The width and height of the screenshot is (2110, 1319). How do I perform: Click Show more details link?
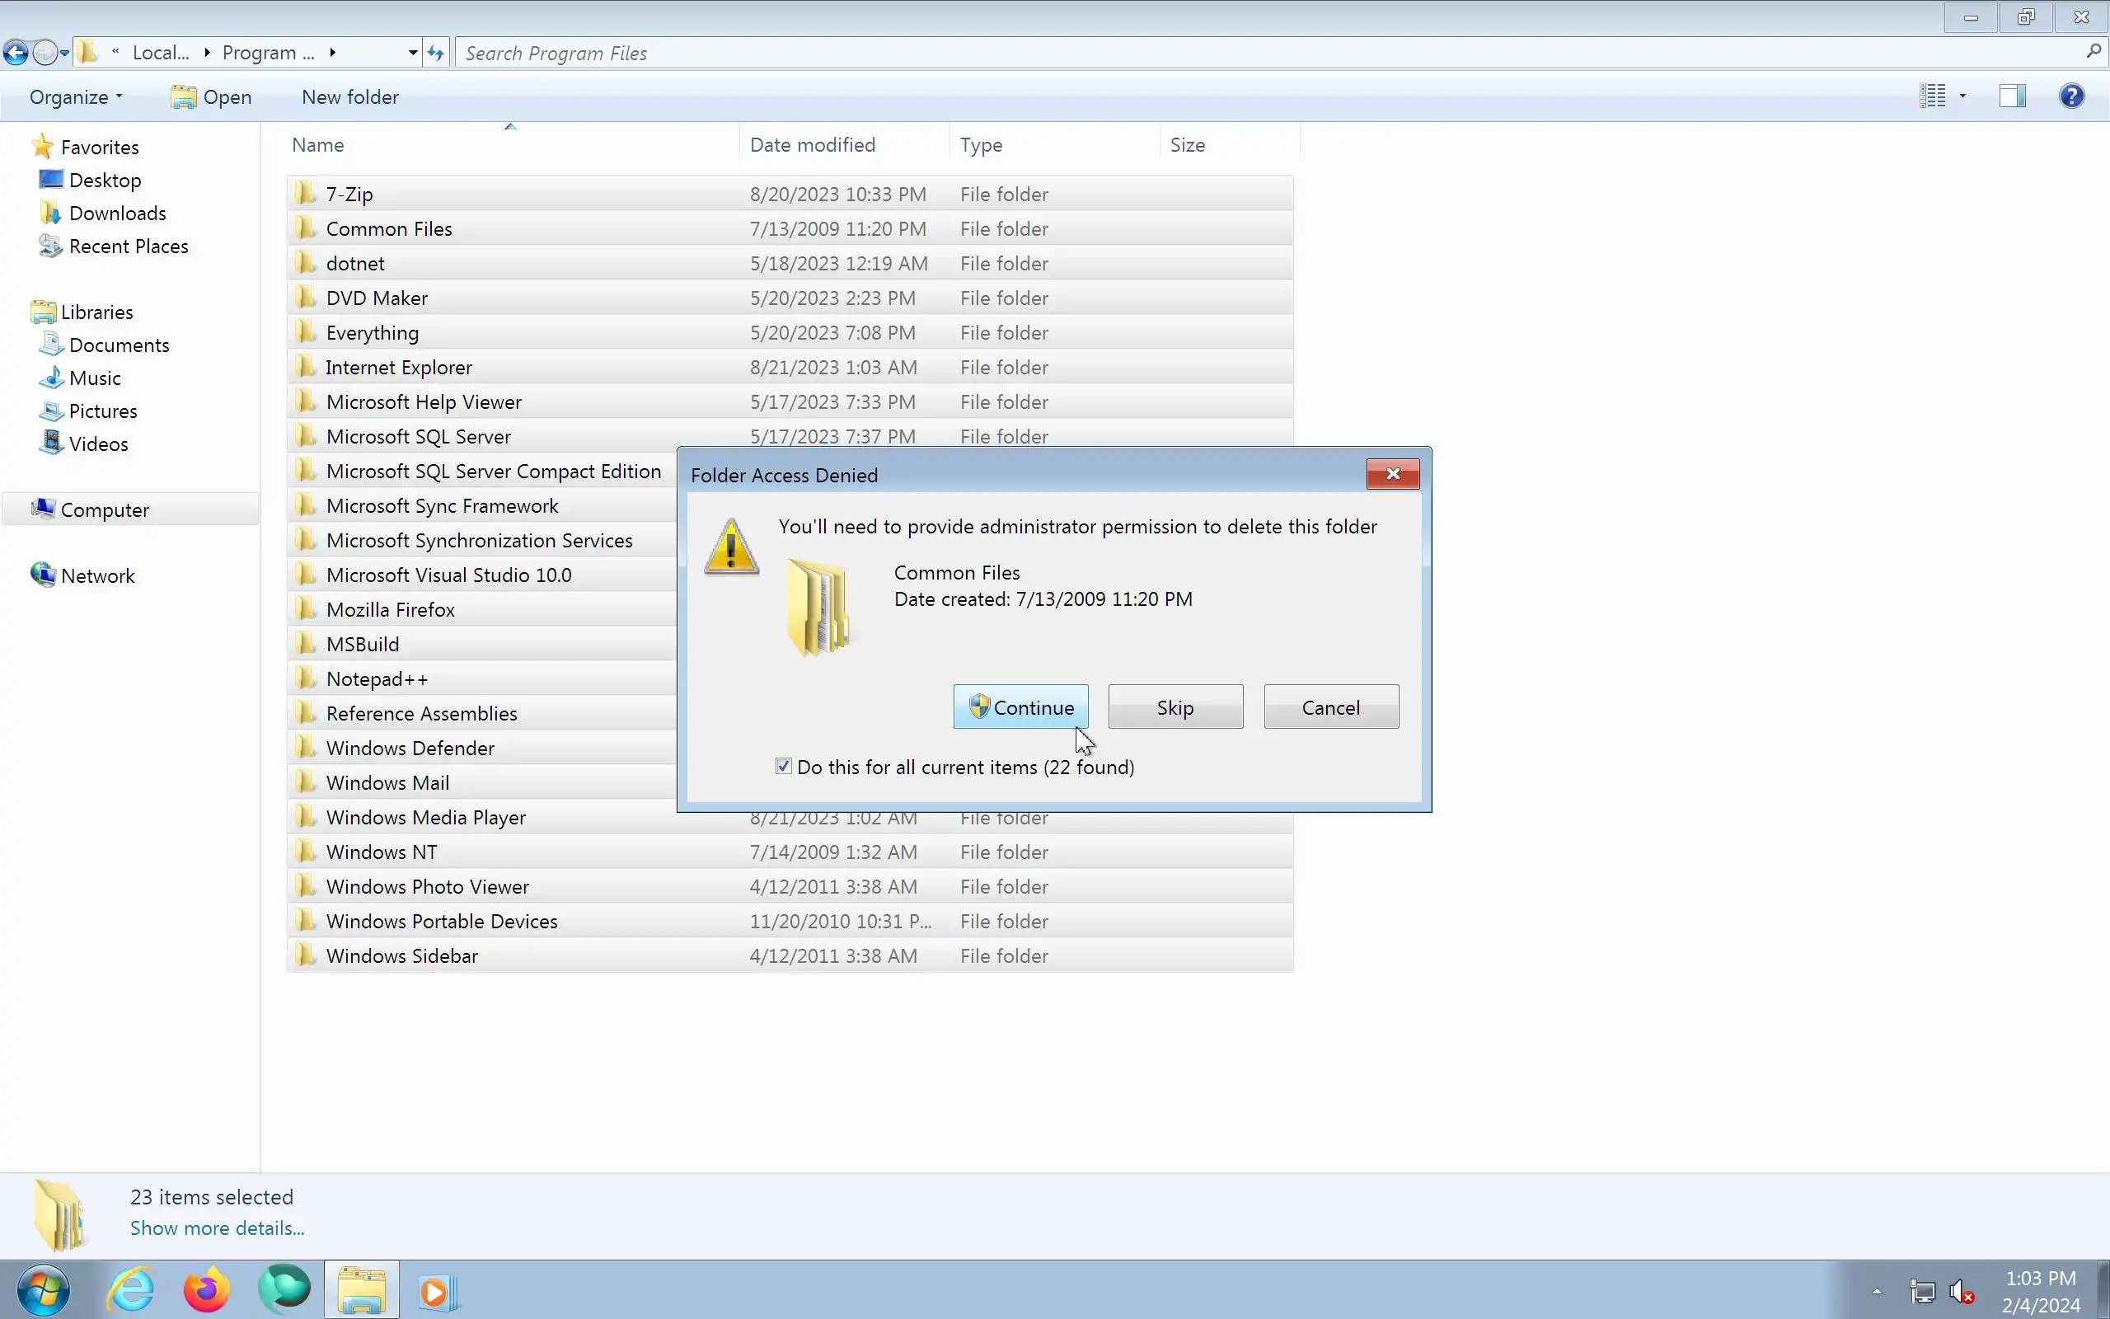(x=217, y=1228)
